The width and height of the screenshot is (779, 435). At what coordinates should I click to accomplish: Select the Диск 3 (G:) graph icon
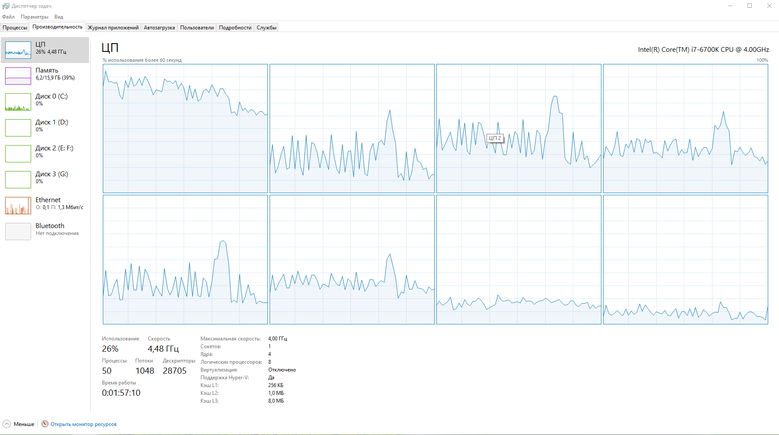click(x=18, y=180)
